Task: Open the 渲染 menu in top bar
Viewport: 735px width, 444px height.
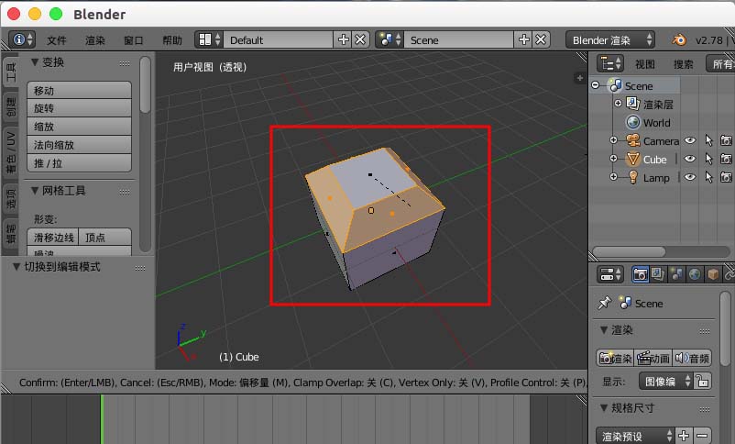Action: (95, 40)
